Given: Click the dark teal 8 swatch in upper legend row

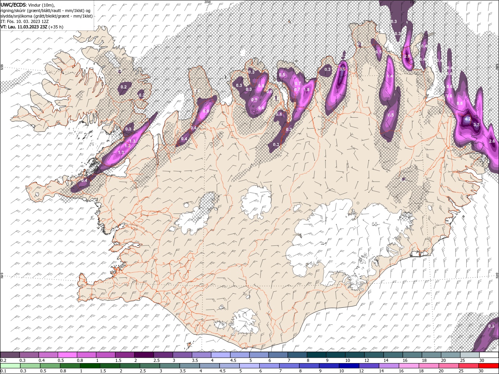Looking at the screenshot, I should click(x=317, y=355).
